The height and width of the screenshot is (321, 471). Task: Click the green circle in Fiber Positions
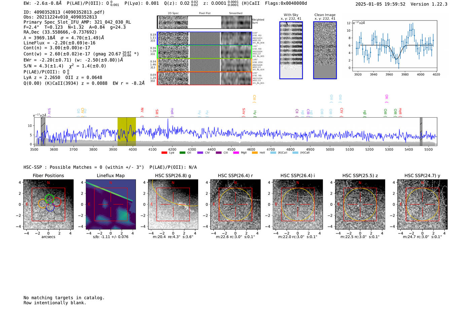49,198
